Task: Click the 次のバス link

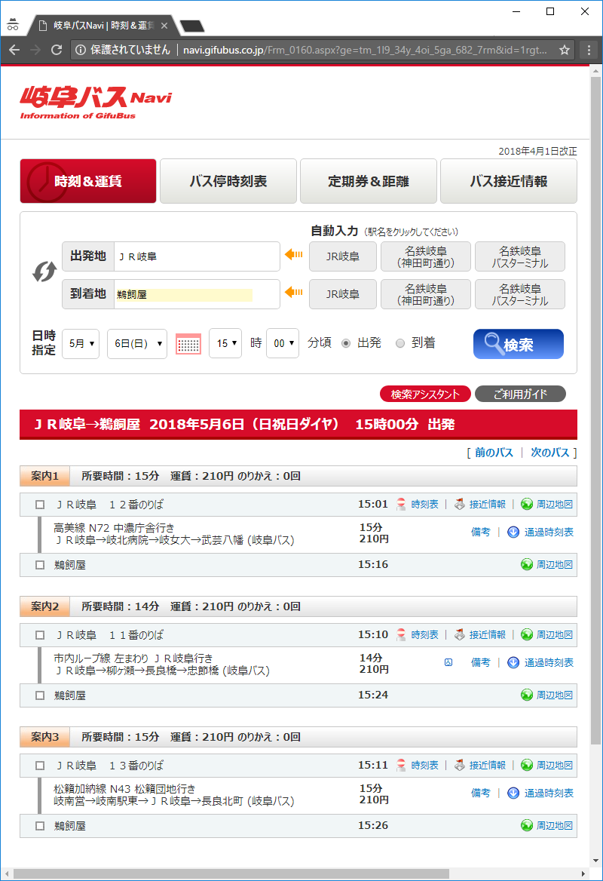Action: 552,453
